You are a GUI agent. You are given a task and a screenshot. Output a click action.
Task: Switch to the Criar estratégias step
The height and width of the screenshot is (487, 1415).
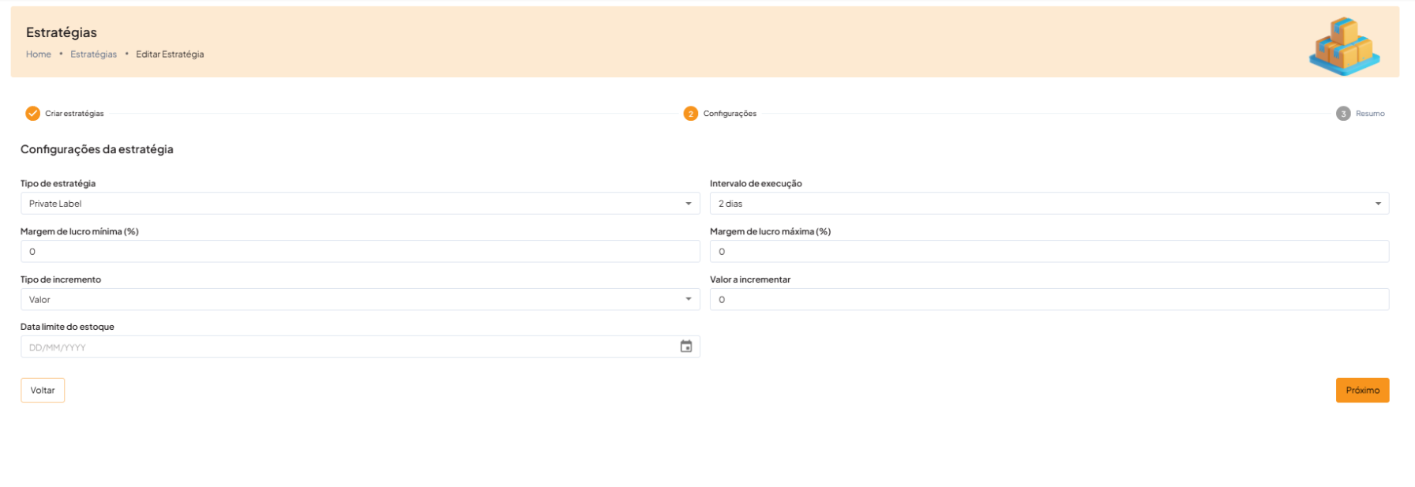pyautogui.click(x=74, y=114)
